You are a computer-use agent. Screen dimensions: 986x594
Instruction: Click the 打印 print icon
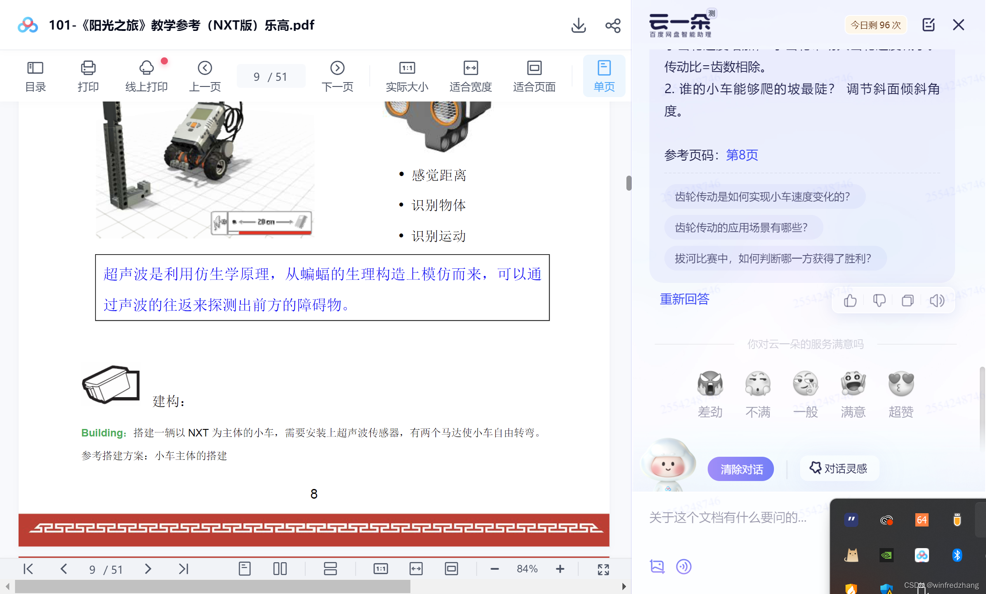[x=88, y=76]
